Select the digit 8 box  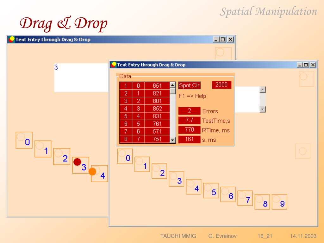pyautogui.click(x=262, y=202)
